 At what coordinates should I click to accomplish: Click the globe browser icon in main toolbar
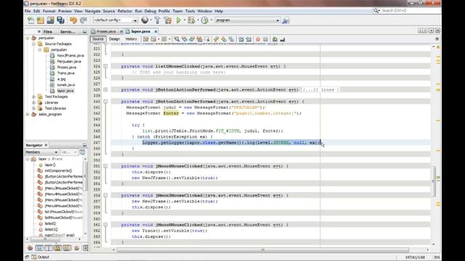pos(145,20)
